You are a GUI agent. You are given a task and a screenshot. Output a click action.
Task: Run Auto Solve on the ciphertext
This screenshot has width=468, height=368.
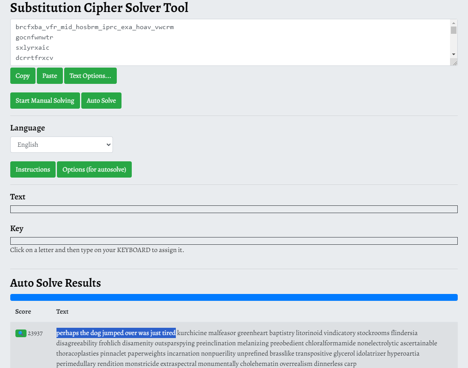click(x=101, y=101)
